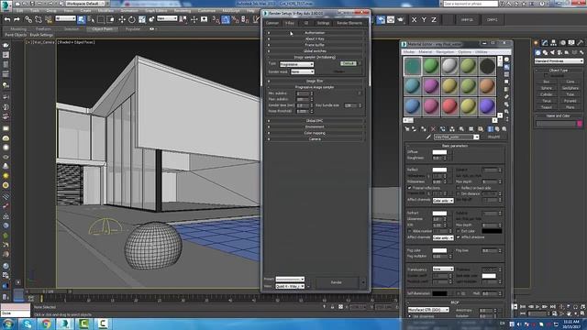Open the Create tab in command panel

point(537,43)
